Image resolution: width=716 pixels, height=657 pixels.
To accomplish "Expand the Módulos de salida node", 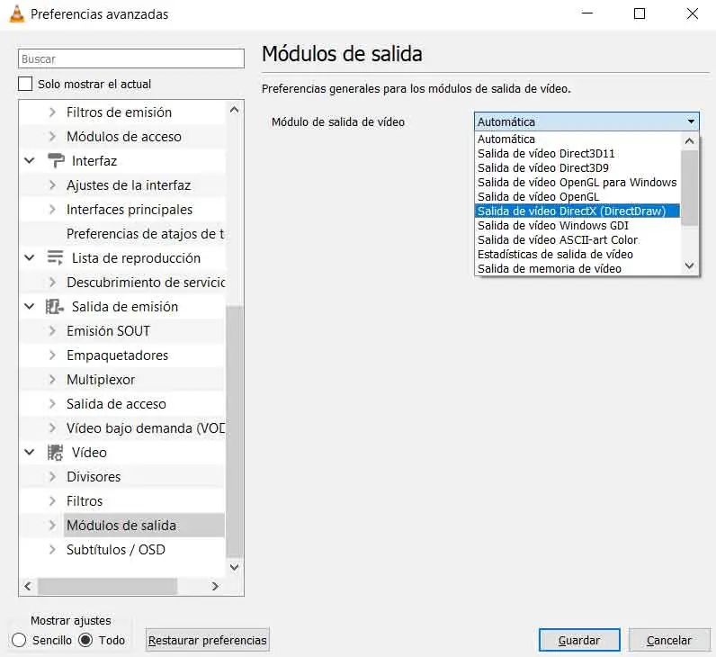I will click(x=52, y=526).
